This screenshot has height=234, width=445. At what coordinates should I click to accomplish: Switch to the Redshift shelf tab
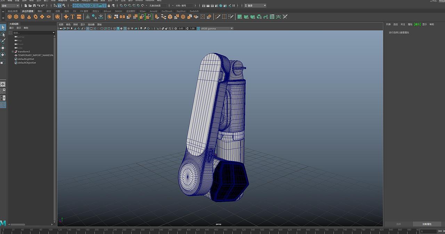coord(194,11)
